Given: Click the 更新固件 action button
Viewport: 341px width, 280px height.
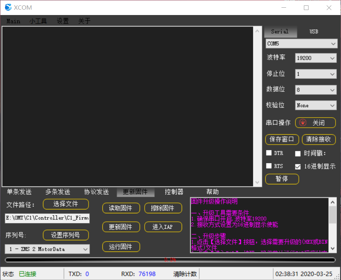Looking at the screenshot, I should [121, 227].
